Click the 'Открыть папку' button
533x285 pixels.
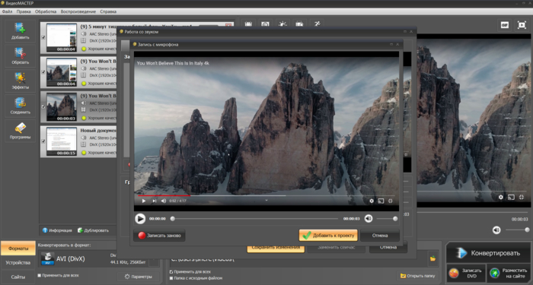click(x=417, y=276)
